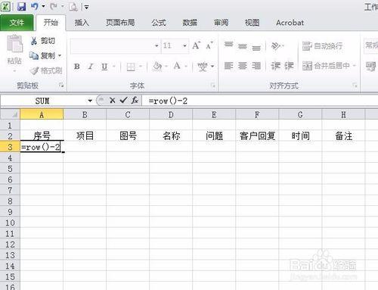Switch to the 公式 Formulas tab

point(159,23)
